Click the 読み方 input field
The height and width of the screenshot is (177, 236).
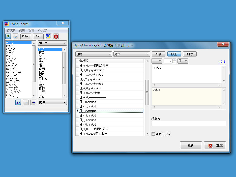(x=189, y=124)
